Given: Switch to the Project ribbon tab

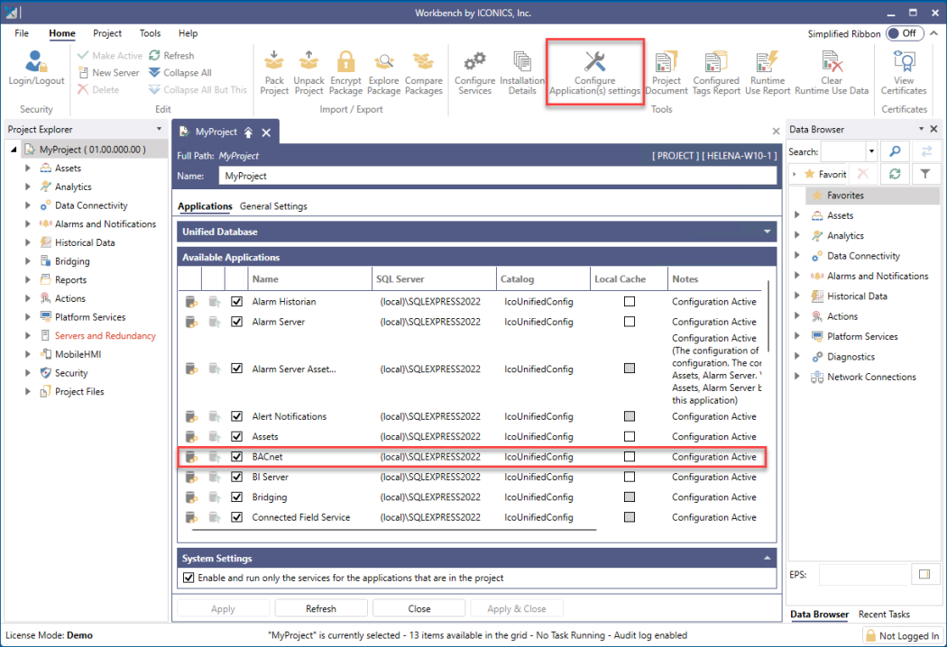Looking at the screenshot, I should point(107,33).
